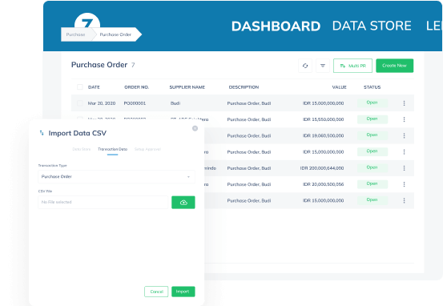Switch to the Data Store tab in dialog

click(x=82, y=149)
